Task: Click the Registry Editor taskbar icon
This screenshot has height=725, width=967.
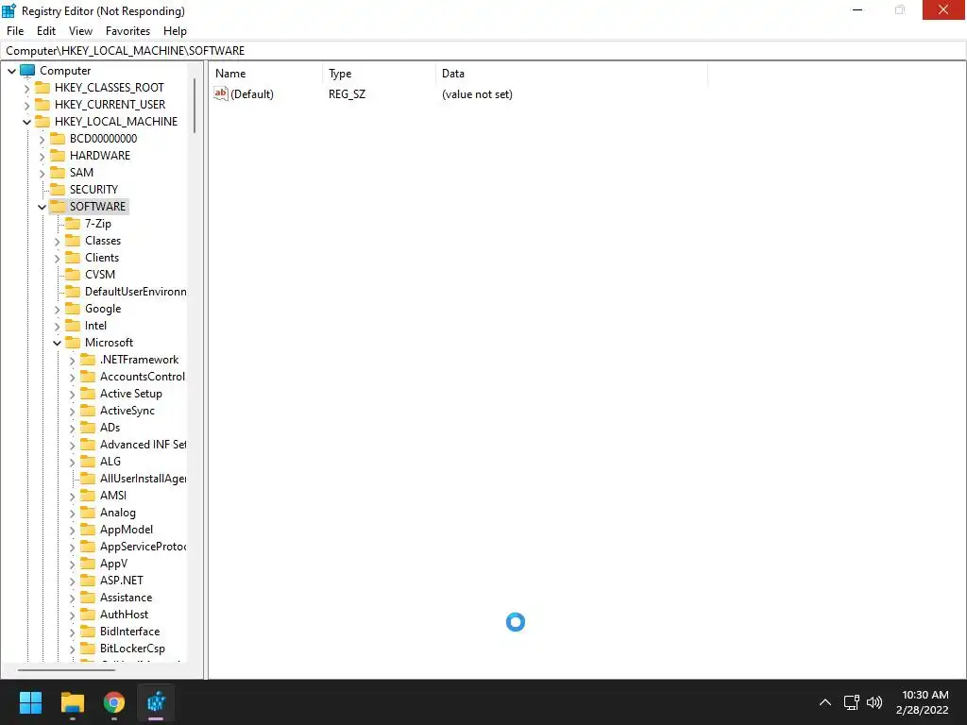Action: 156,702
